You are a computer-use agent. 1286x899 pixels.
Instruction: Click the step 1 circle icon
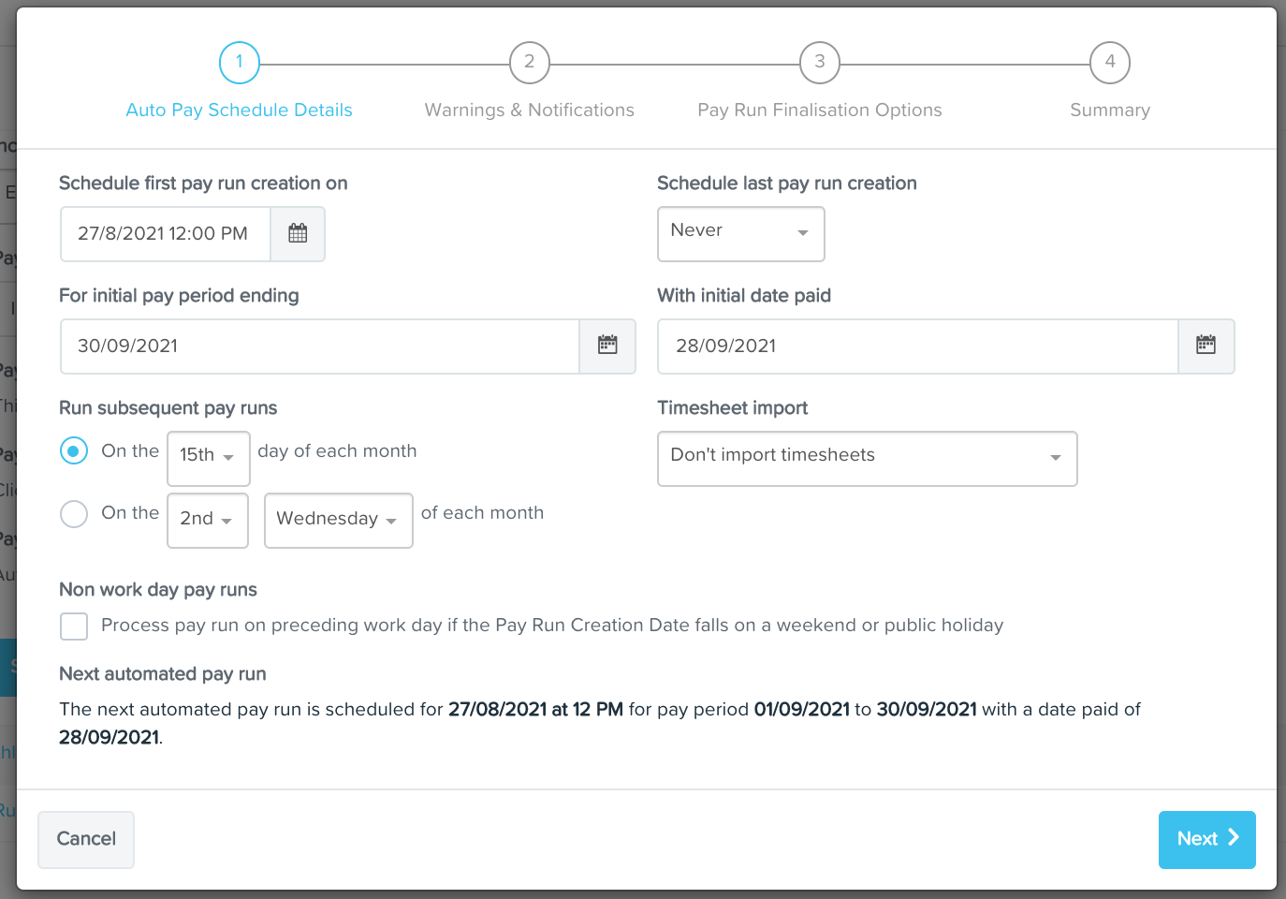[x=239, y=63]
